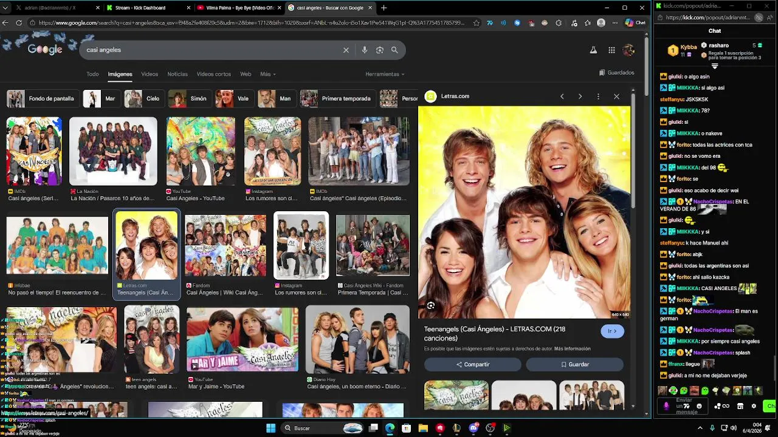The width and height of the screenshot is (778, 437).
Task: Open Más información copyright link
Action: [x=573, y=349]
